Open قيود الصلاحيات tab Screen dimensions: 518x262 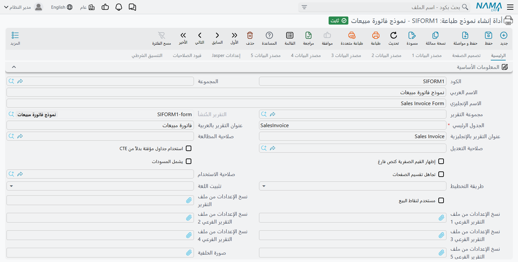tap(187, 55)
